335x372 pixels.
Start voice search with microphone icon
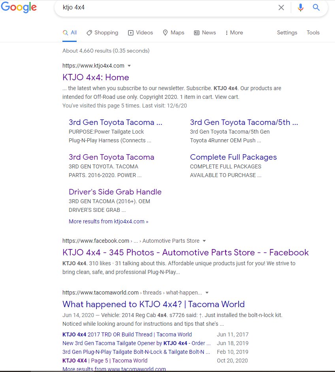tap(301, 8)
